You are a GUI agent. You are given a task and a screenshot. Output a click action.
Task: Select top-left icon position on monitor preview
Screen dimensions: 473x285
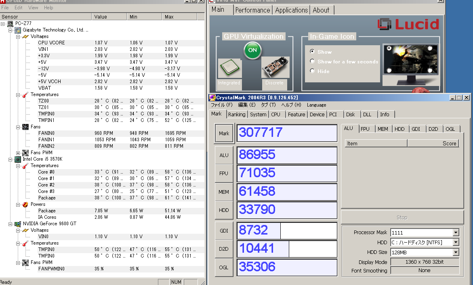389,48
